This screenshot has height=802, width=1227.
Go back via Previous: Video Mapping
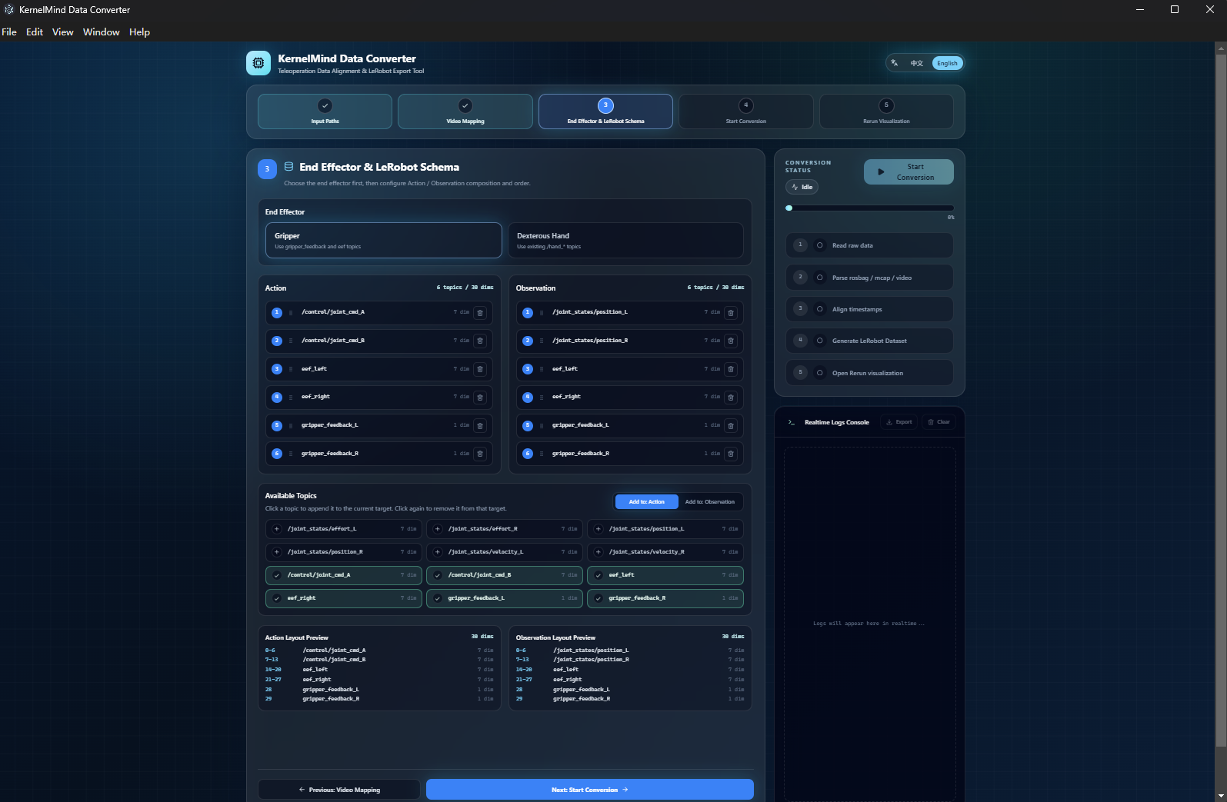[339, 790]
